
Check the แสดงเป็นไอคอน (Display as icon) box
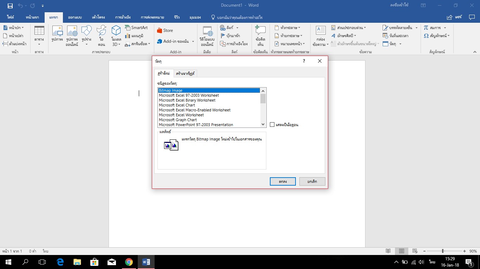(x=272, y=125)
